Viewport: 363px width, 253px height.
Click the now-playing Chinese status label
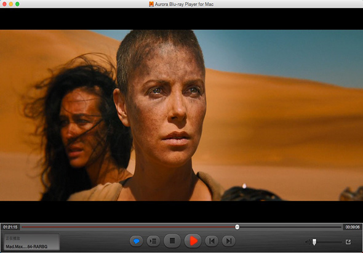(13, 238)
